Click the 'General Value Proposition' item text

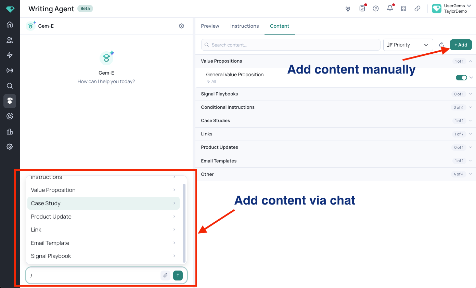235,75
